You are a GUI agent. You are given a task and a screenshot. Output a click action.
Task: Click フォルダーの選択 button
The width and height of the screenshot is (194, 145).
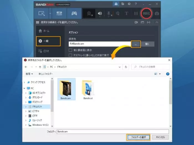pyautogui.click(x=139, y=137)
